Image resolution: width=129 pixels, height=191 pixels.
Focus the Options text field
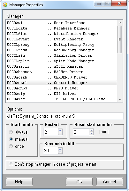[x=64, y=116]
